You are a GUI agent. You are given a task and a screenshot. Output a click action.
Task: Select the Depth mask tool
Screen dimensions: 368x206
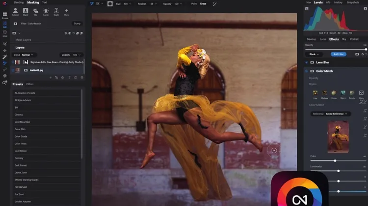coord(56,12)
